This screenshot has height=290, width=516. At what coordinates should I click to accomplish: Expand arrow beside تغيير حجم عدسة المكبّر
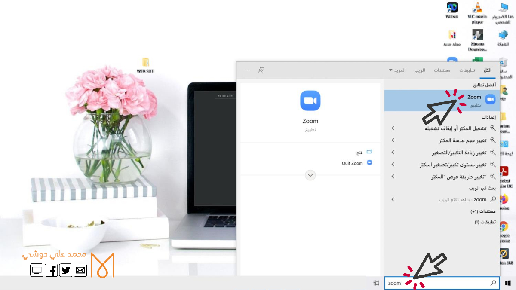tap(393, 140)
